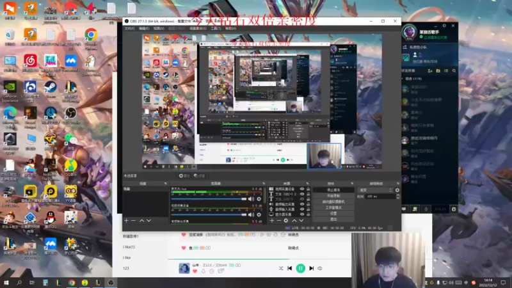Open the File menu in OBS
This screenshot has height=288, width=512.
tap(129, 29)
